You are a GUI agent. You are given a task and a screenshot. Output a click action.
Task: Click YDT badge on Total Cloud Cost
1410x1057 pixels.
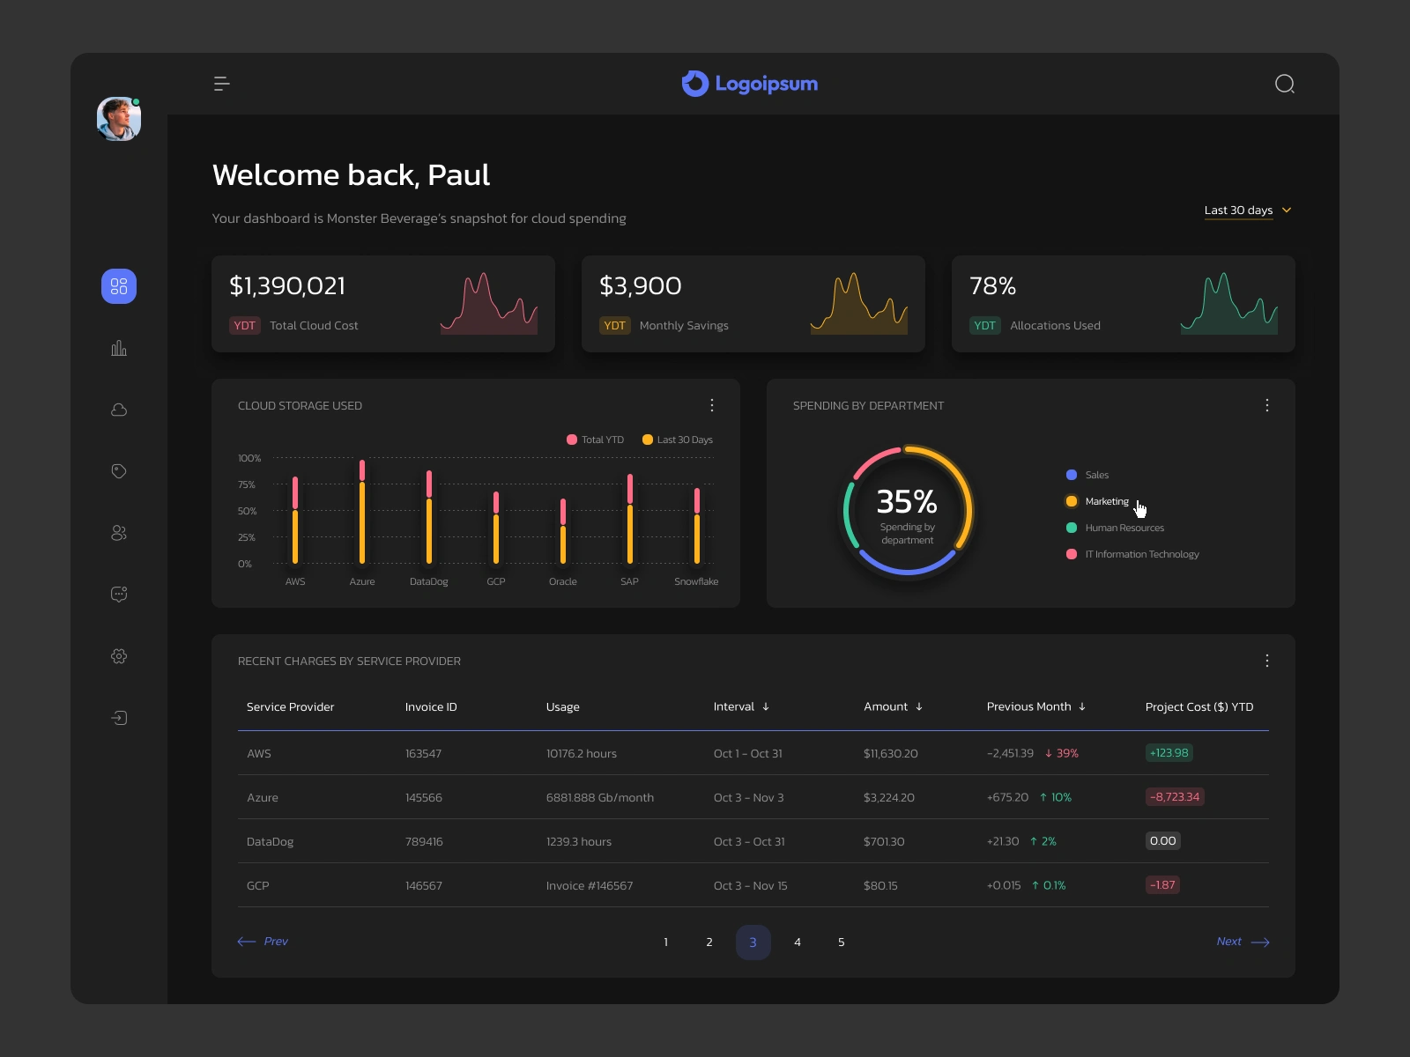(245, 325)
